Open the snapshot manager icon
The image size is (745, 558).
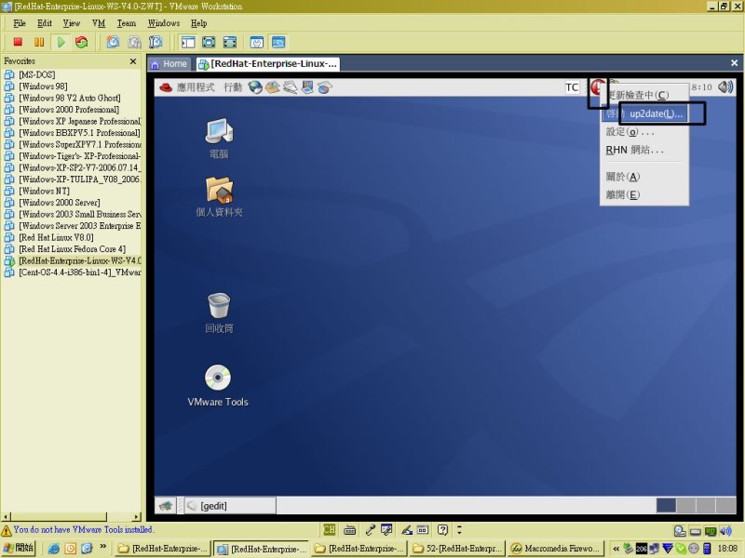pos(156,42)
